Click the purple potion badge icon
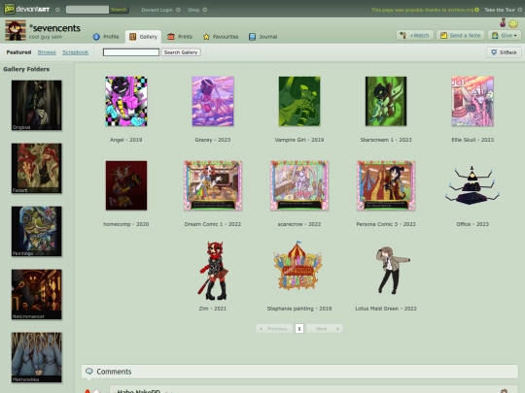Viewport: 525px width, 393px height. point(503,23)
